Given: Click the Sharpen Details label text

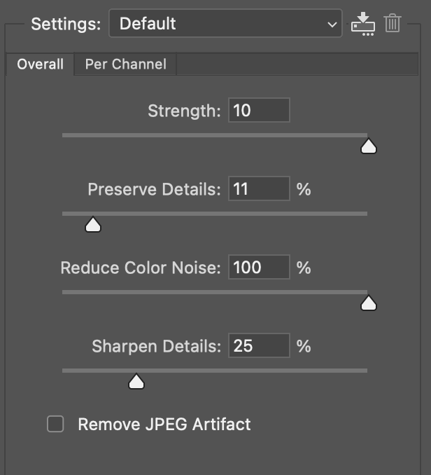Looking at the screenshot, I should click(x=156, y=346).
